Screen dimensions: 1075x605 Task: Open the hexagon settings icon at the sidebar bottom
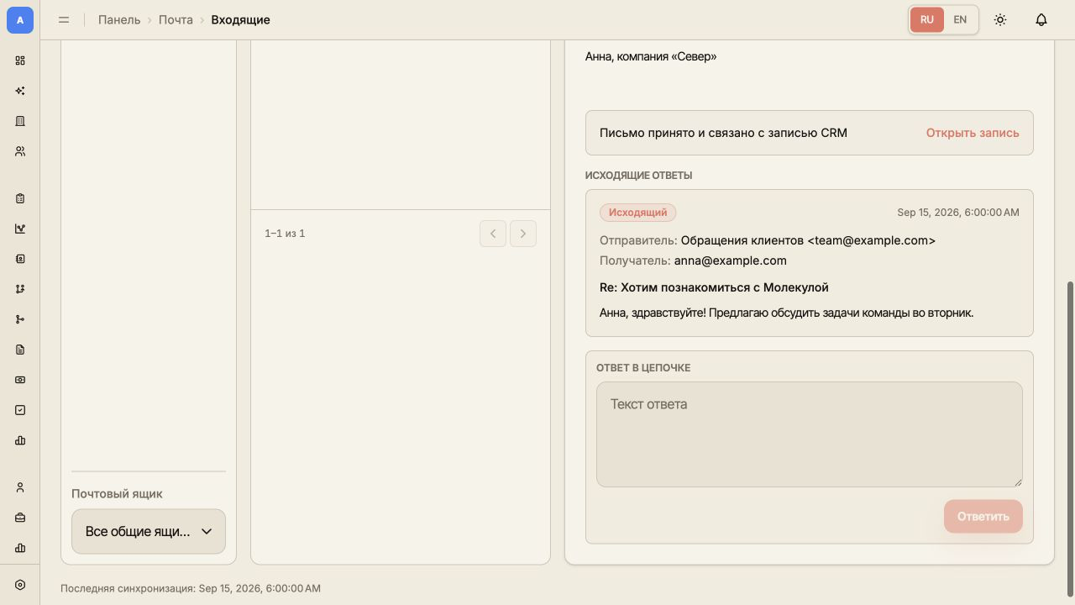pos(20,585)
